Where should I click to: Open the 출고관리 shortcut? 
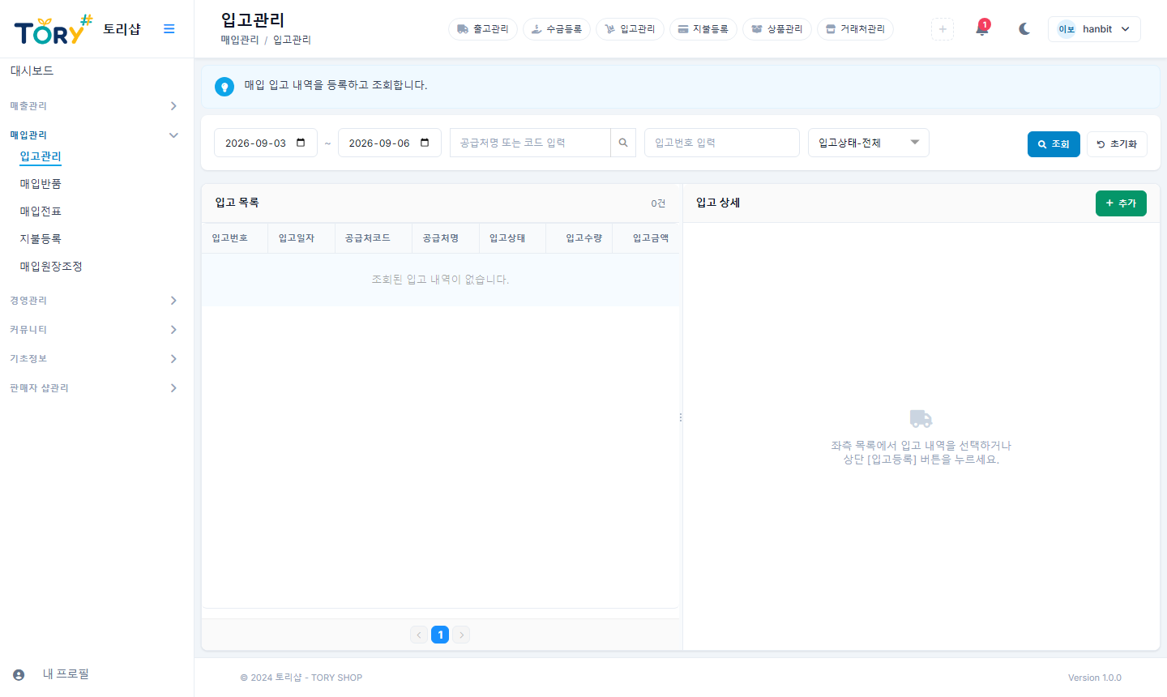pos(483,29)
